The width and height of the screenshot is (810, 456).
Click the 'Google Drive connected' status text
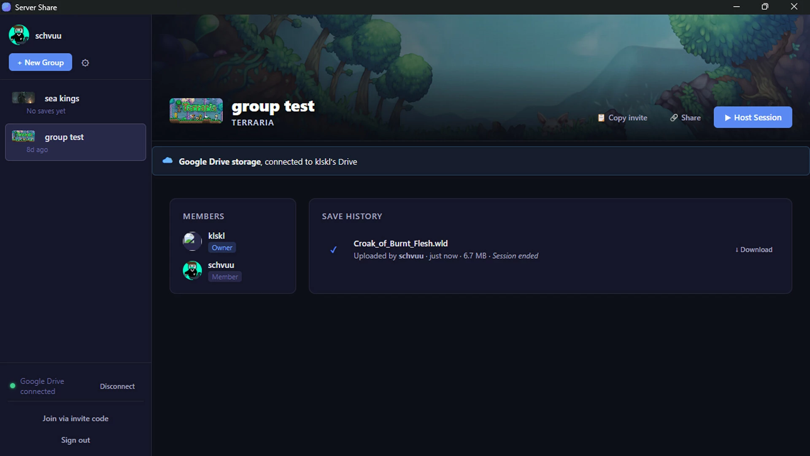[x=42, y=386]
